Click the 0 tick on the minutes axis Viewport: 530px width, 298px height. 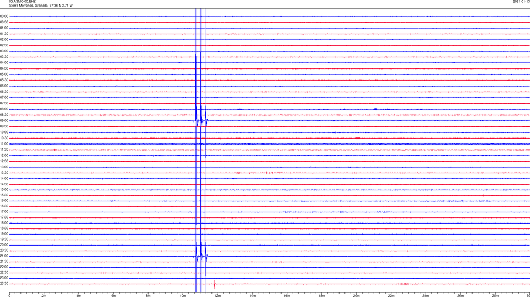click(9, 296)
